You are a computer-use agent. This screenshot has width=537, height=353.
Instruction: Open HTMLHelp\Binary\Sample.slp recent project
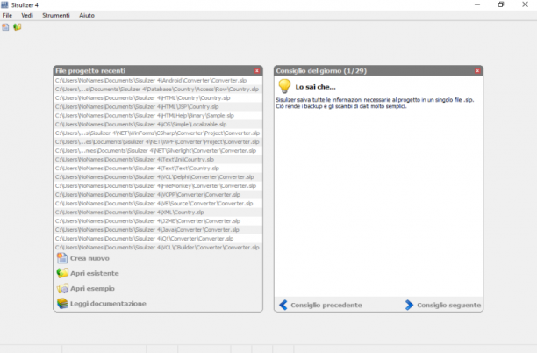point(158,116)
